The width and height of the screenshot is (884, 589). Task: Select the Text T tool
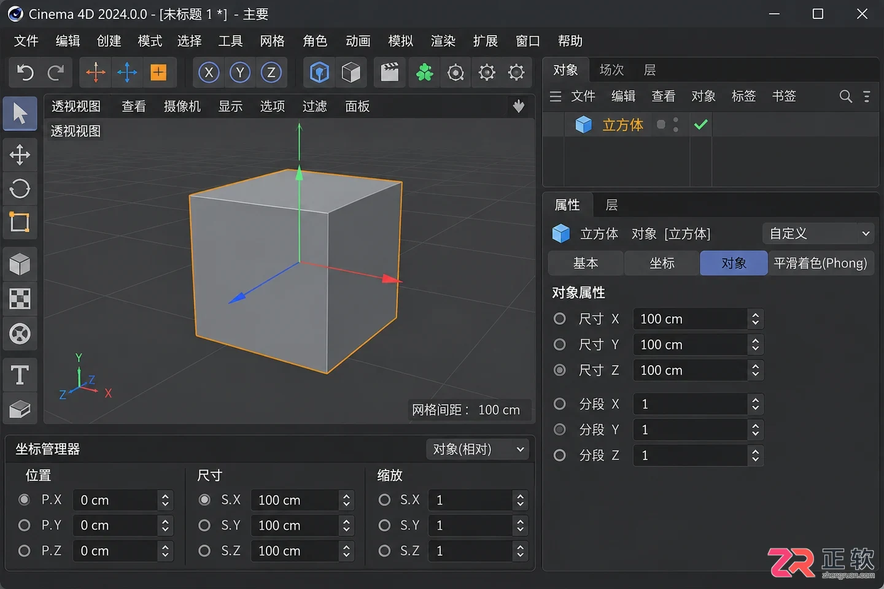20,375
